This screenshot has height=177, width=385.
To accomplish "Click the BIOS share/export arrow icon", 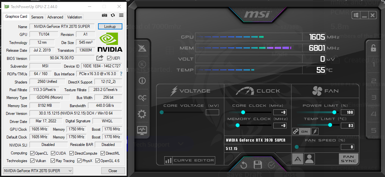I will point(100,58).
